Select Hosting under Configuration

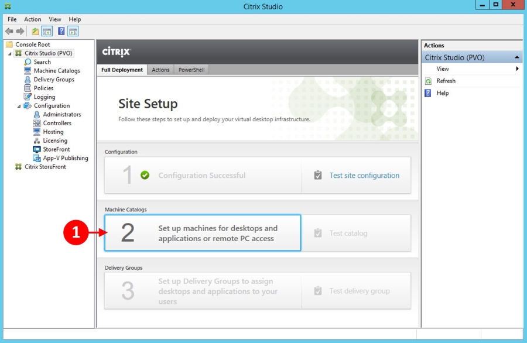[53, 132]
